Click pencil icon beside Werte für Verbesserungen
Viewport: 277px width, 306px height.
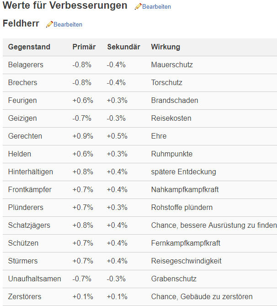[138, 6]
